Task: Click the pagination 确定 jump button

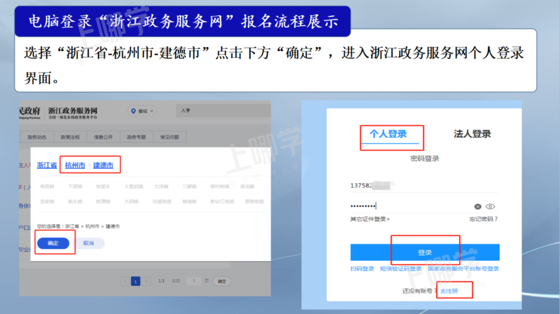Action: (222, 281)
